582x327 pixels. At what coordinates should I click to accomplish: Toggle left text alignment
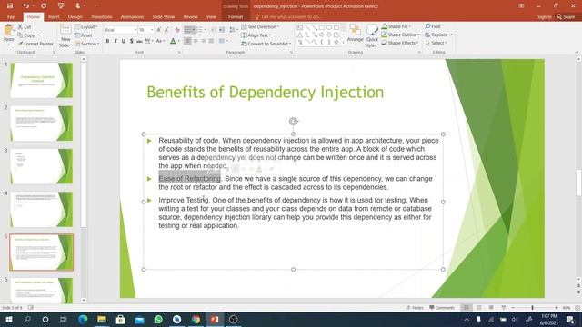[x=187, y=41]
